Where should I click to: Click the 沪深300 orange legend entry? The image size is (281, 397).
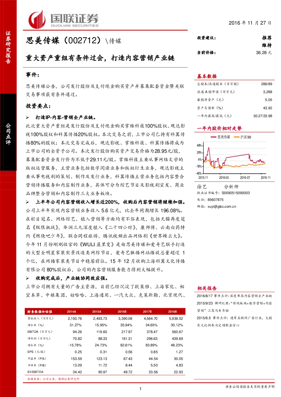pos(242,137)
